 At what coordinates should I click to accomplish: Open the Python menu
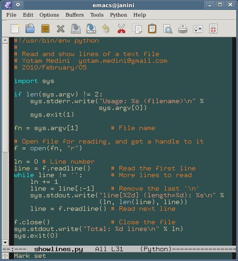119,15
